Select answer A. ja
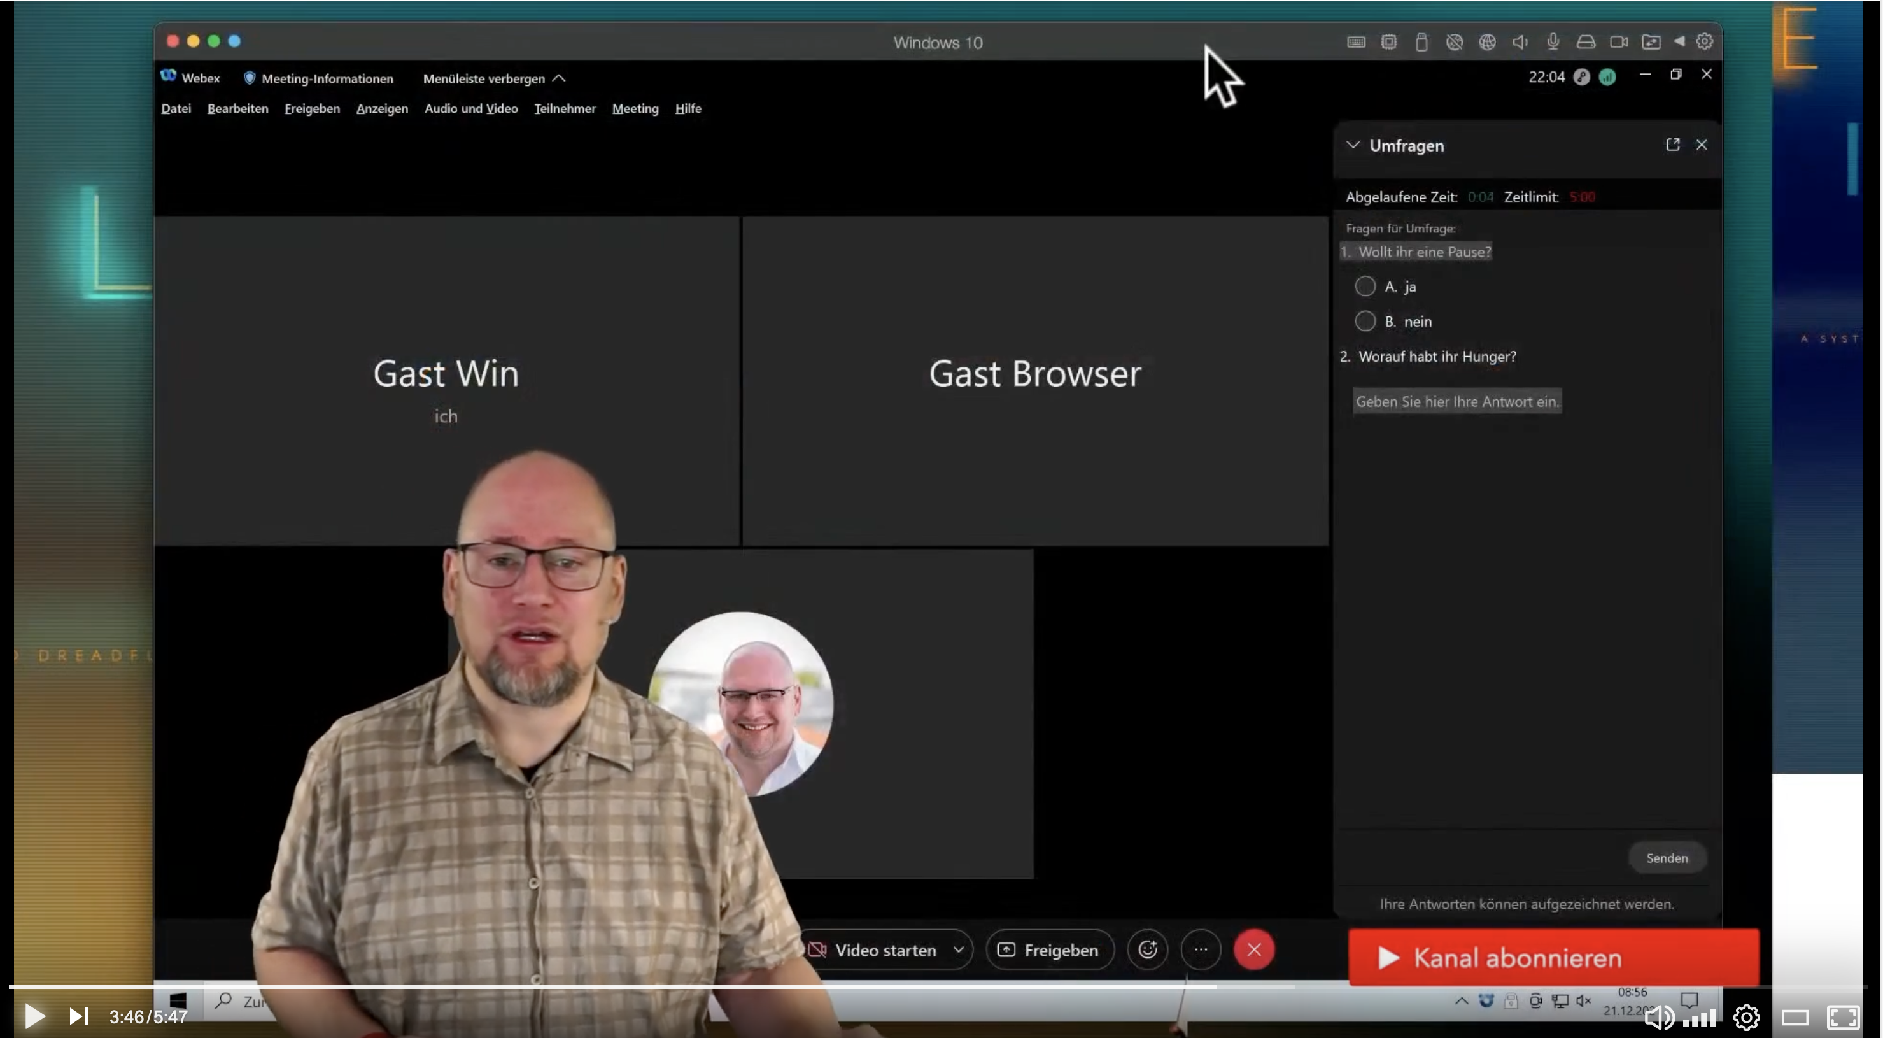The height and width of the screenshot is (1038, 1883). [x=1365, y=286]
